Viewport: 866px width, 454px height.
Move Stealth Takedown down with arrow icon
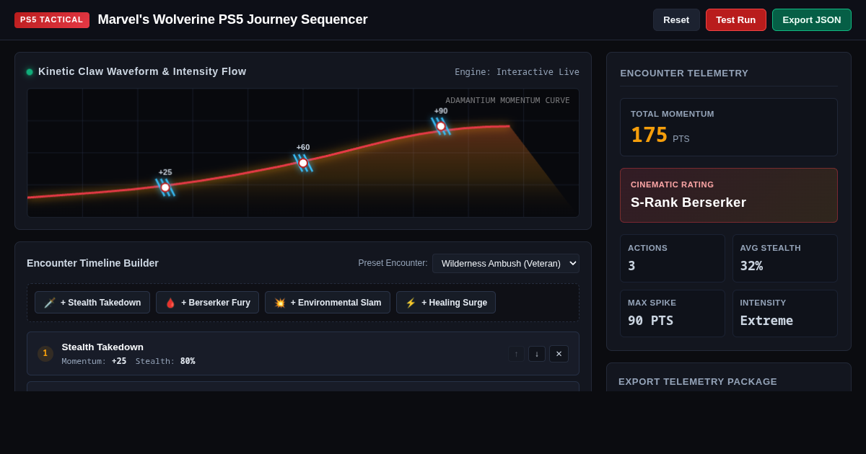pyautogui.click(x=537, y=354)
